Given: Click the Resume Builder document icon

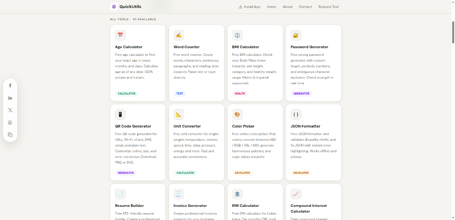Looking at the screenshot, I should [x=120, y=194].
